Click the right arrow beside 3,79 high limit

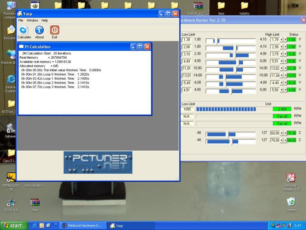(285, 54)
